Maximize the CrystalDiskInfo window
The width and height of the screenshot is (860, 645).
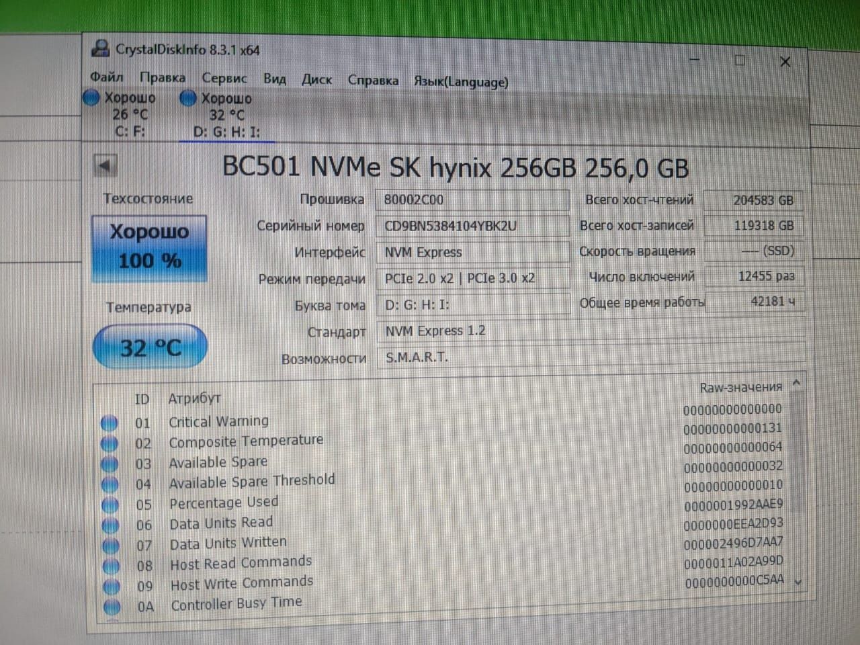(x=740, y=60)
